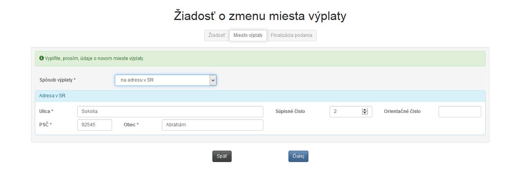This screenshot has width=513, height=184.
Task: Click the green alert message text
Action: (94, 58)
